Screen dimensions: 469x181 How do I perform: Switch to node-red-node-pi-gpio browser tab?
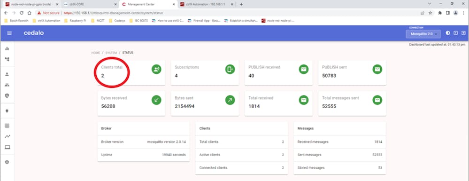click(31, 5)
